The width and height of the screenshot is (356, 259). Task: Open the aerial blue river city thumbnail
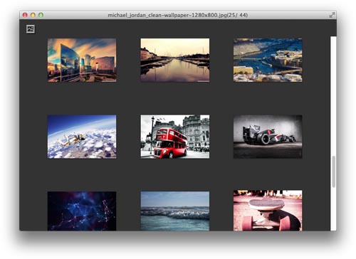click(268, 60)
